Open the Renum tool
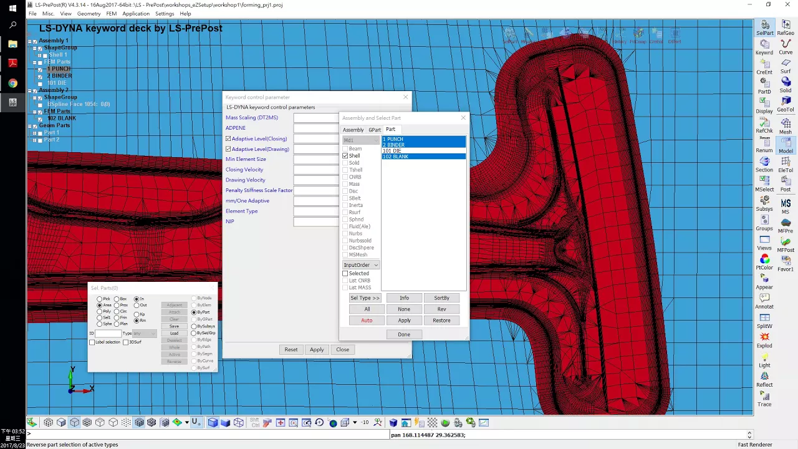Screen dimensions: 798x449 pos(764,145)
